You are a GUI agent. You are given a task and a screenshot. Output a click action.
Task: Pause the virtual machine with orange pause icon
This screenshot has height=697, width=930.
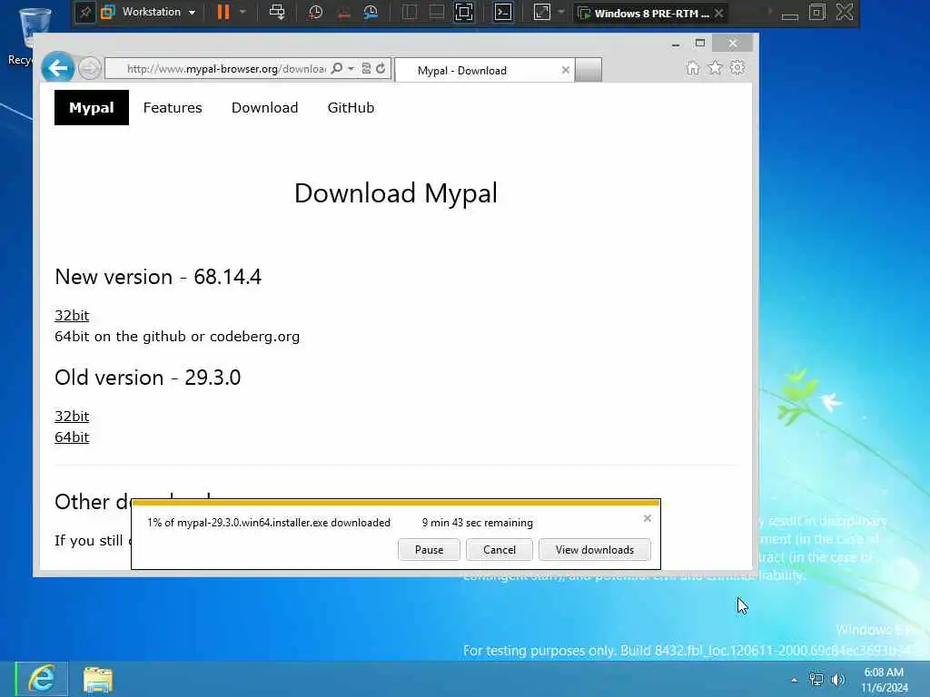223,13
